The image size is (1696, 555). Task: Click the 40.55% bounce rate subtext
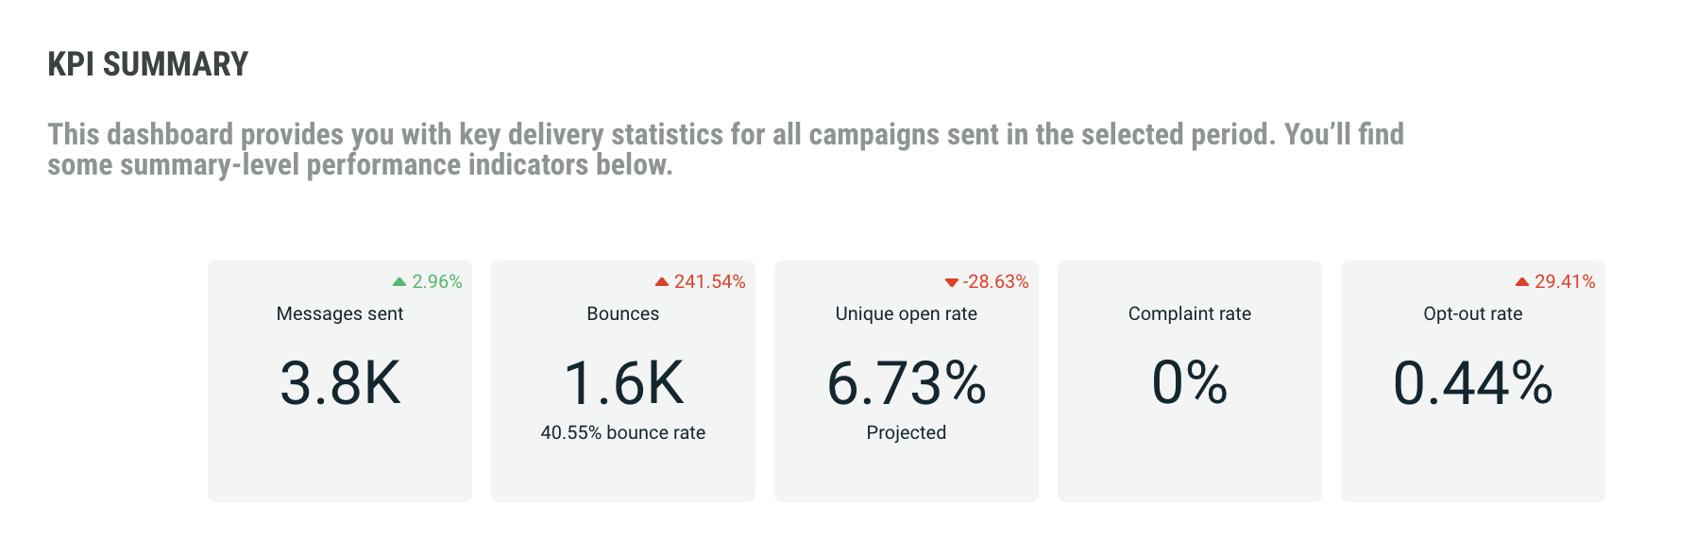point(623,433)
